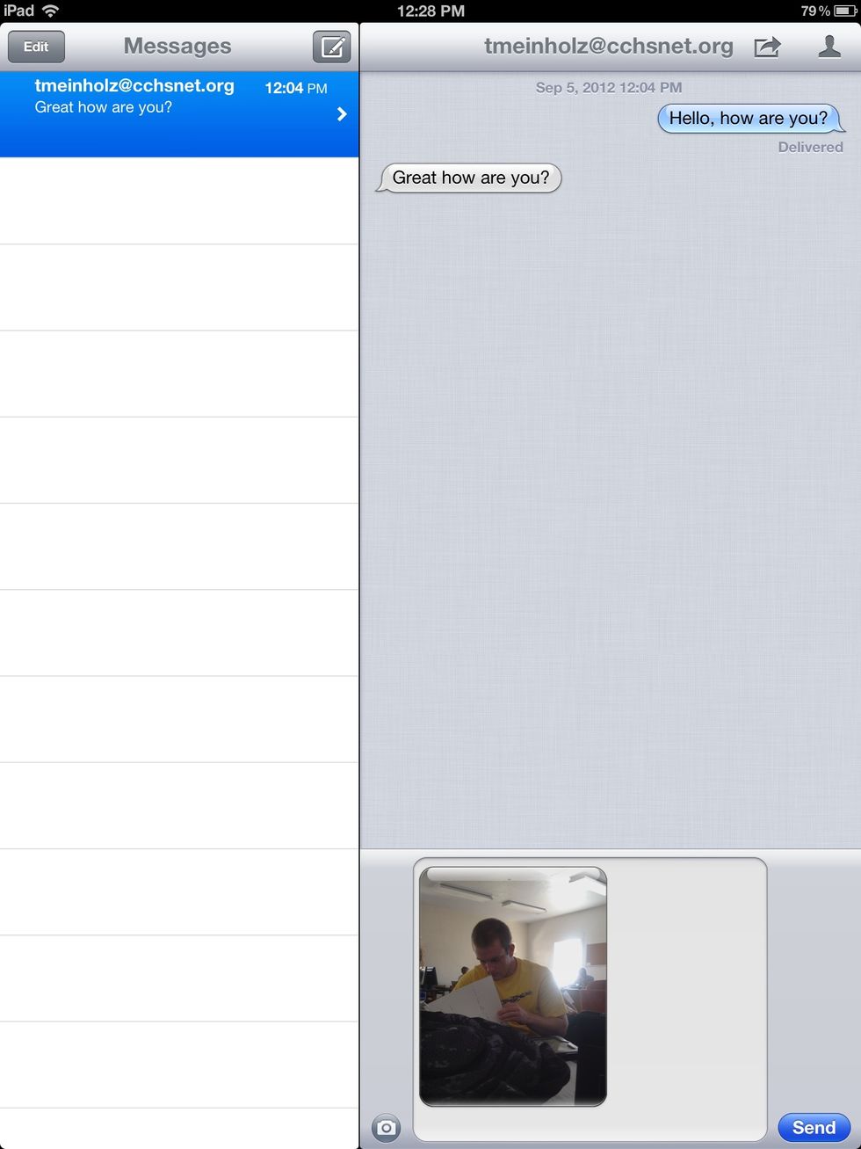Tap the blue Send button
The width and height of the screenshot is (861, 1149).
click(814, 1127)
